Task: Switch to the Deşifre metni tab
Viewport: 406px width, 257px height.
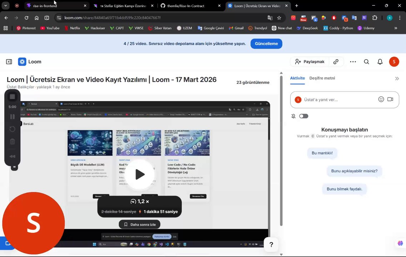Action: [x=322, y=78]
